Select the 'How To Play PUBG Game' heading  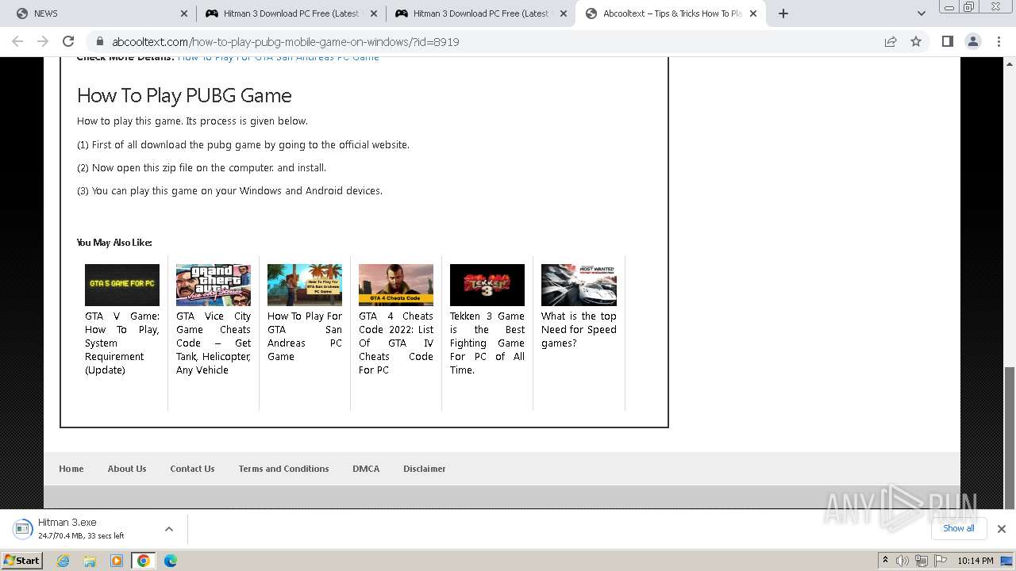(184, 95)
